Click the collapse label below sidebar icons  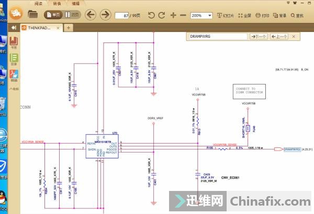coord(14,89)
